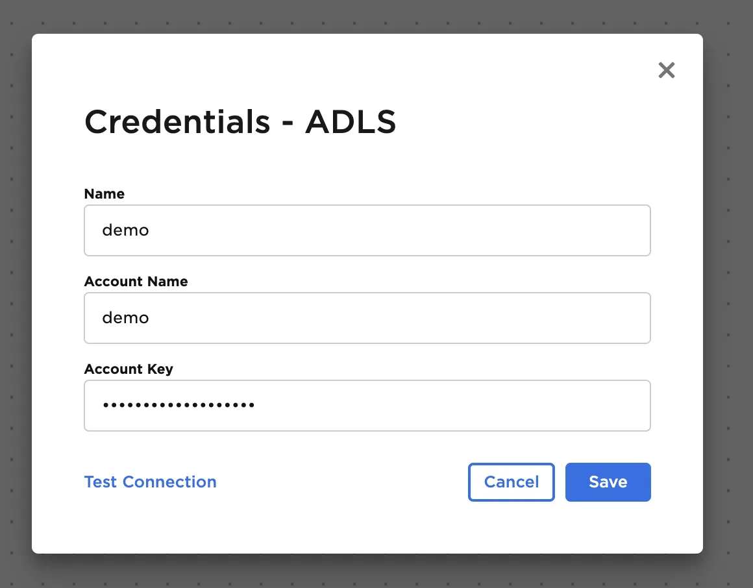Focus the Account Name input field

[x=367, y=318]
